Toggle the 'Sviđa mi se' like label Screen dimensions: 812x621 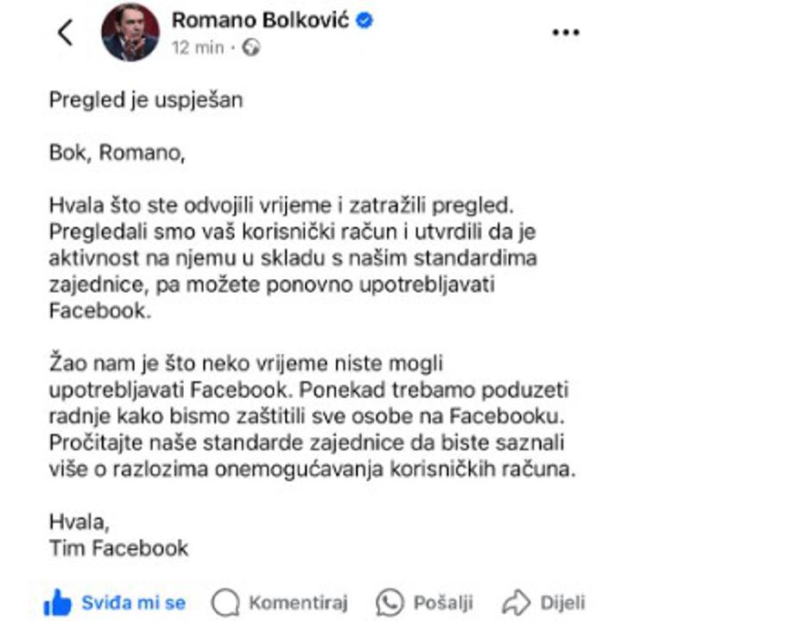pos(133,602)
